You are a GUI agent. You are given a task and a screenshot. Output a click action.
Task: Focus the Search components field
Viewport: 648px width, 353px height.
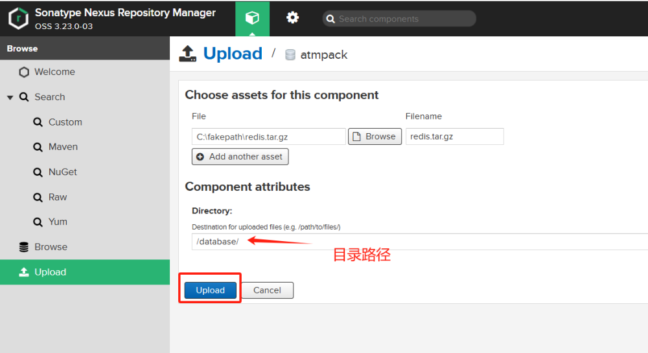click(x=399, y=19)
